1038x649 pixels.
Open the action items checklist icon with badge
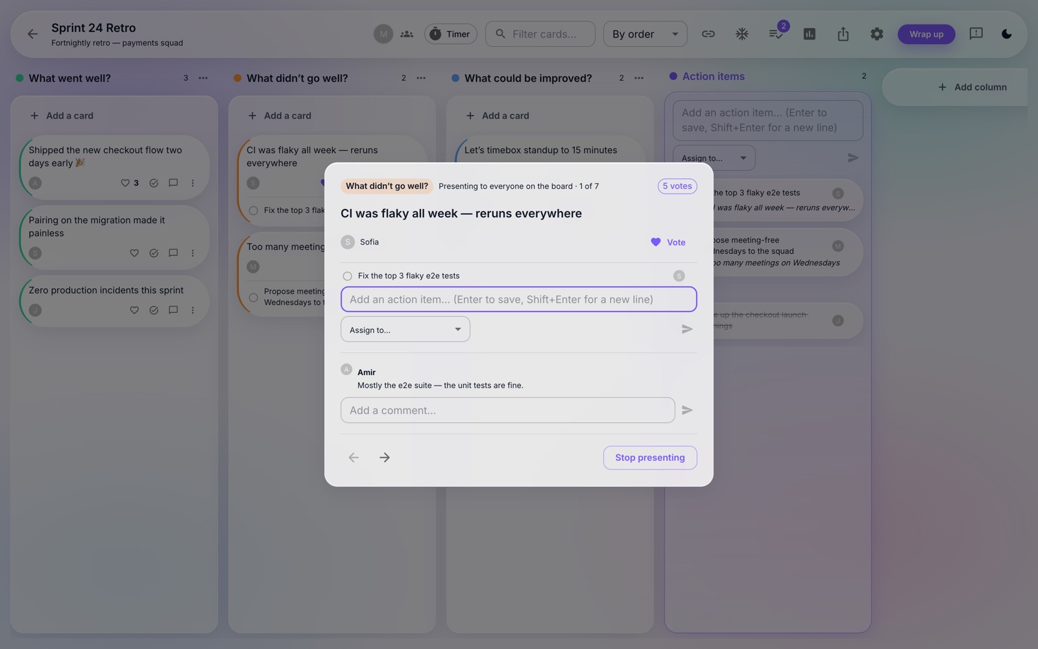(776, 34)
